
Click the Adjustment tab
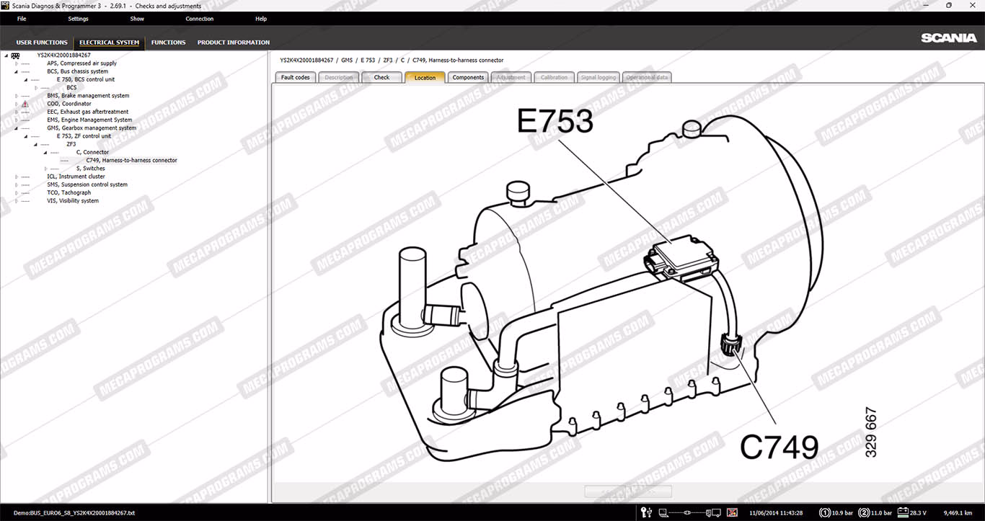click(x=511, y=77)
